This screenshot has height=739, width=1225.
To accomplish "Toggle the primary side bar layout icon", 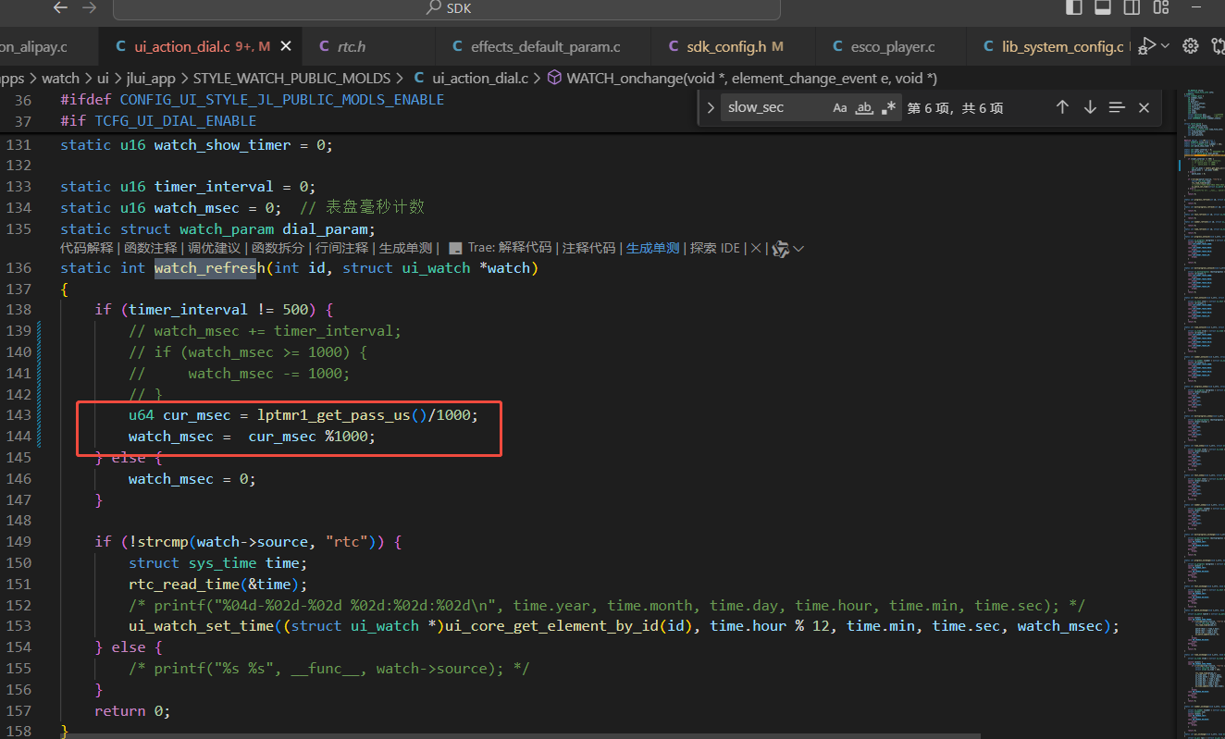I will [1074, 7].
